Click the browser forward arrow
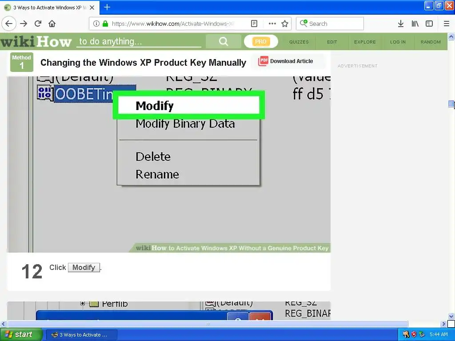The width and height of the screenshot is (455, 341). click(24, 24)
